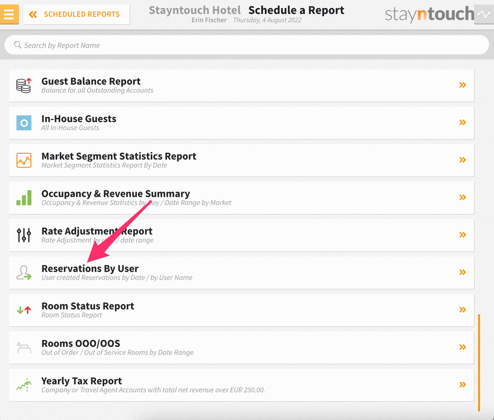494x420 pixels.
Task: Click 'All In-House Guests' description
Action: click(70, 128)
